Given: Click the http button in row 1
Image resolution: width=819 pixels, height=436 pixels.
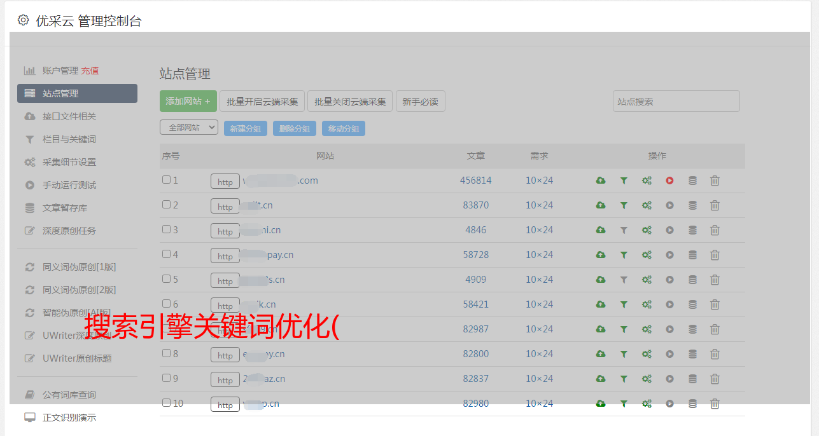Looking at the screenshot, I should 225,181.
